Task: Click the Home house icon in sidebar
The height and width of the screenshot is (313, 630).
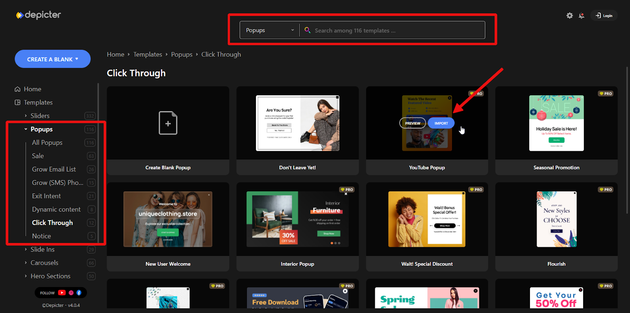Action: [x=17, y=89]
